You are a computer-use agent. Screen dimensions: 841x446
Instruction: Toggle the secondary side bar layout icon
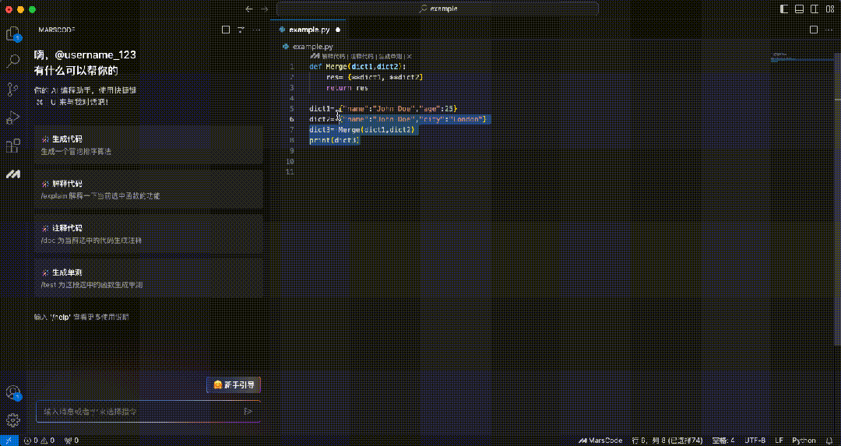point(815,9)
